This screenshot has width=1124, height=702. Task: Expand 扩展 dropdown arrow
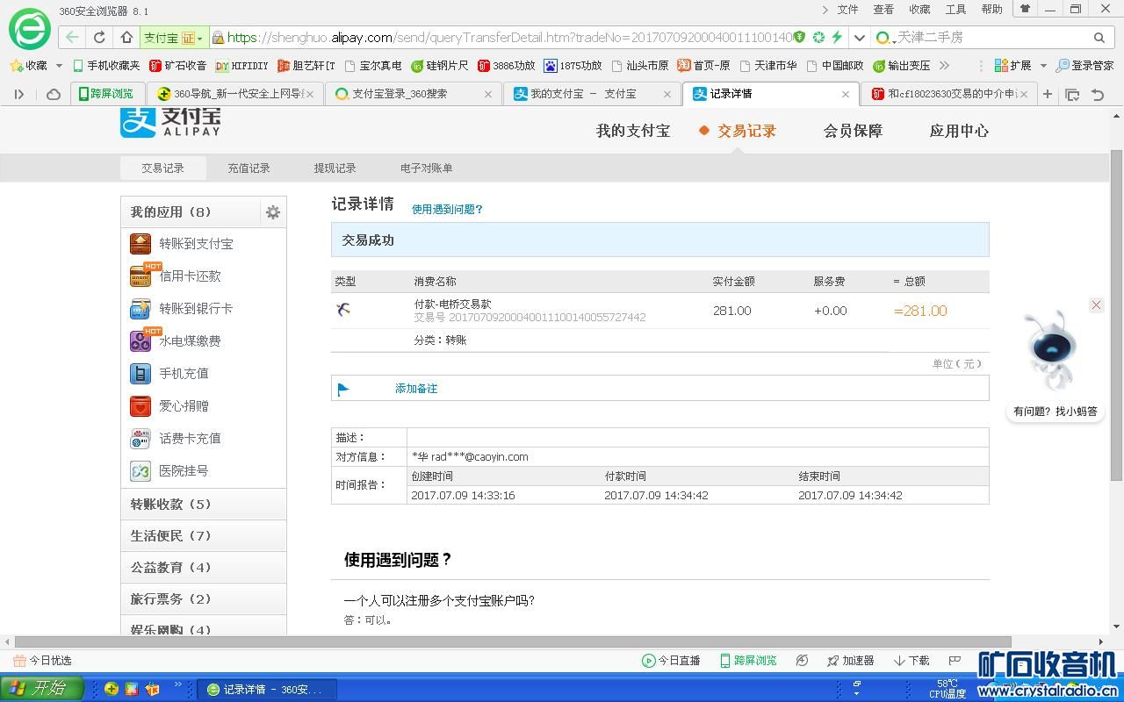coord(1043,66)
